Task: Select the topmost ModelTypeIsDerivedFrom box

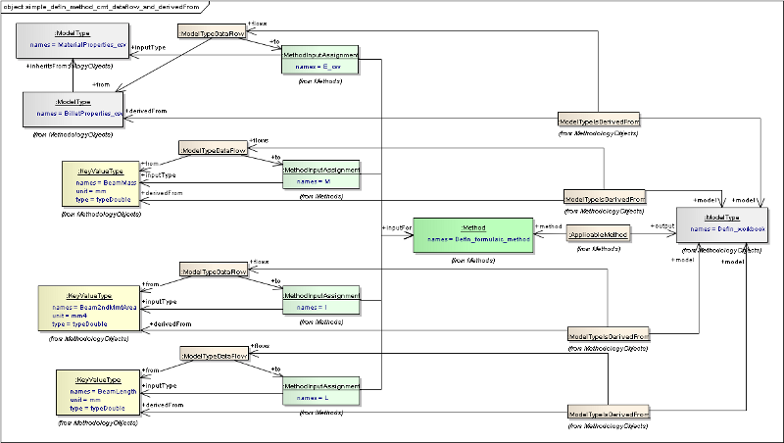Action: pos(598,120)
